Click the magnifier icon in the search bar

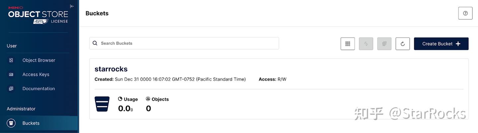(x=95, y=43)
